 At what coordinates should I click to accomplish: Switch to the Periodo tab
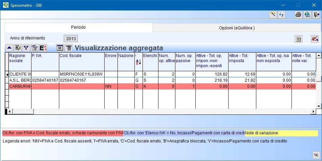pos(78,27)
